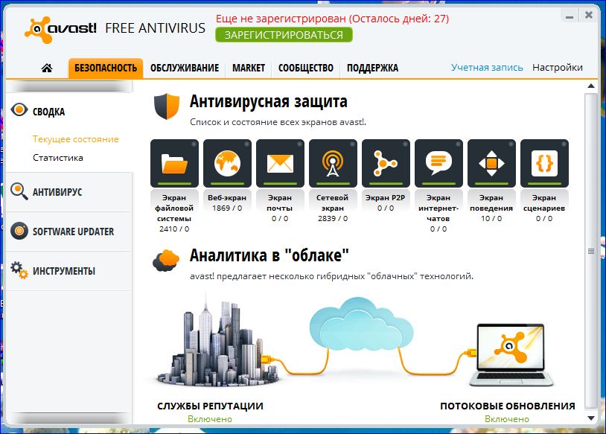Select Текущее состояние in the sidebar
The image size is (606, 434).
[x=76, y=139]
